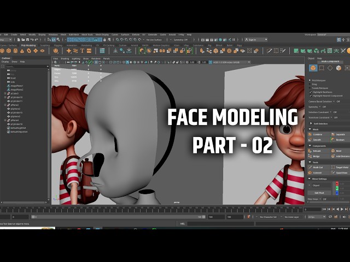
Task: Click the Outliner search field
Action: coord(27,67)
